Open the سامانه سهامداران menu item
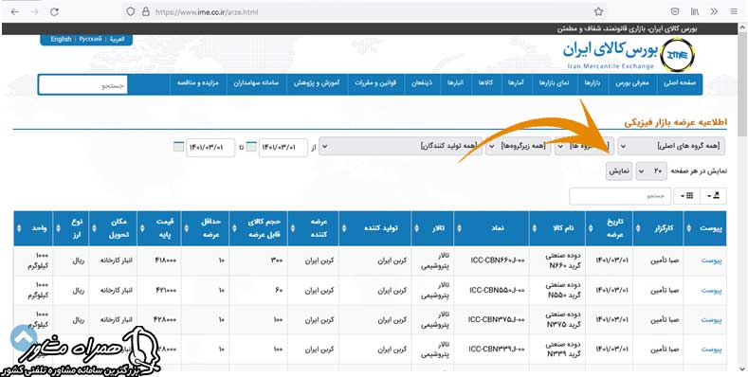Viewport: 748px width, 377px height. point(256,83)
